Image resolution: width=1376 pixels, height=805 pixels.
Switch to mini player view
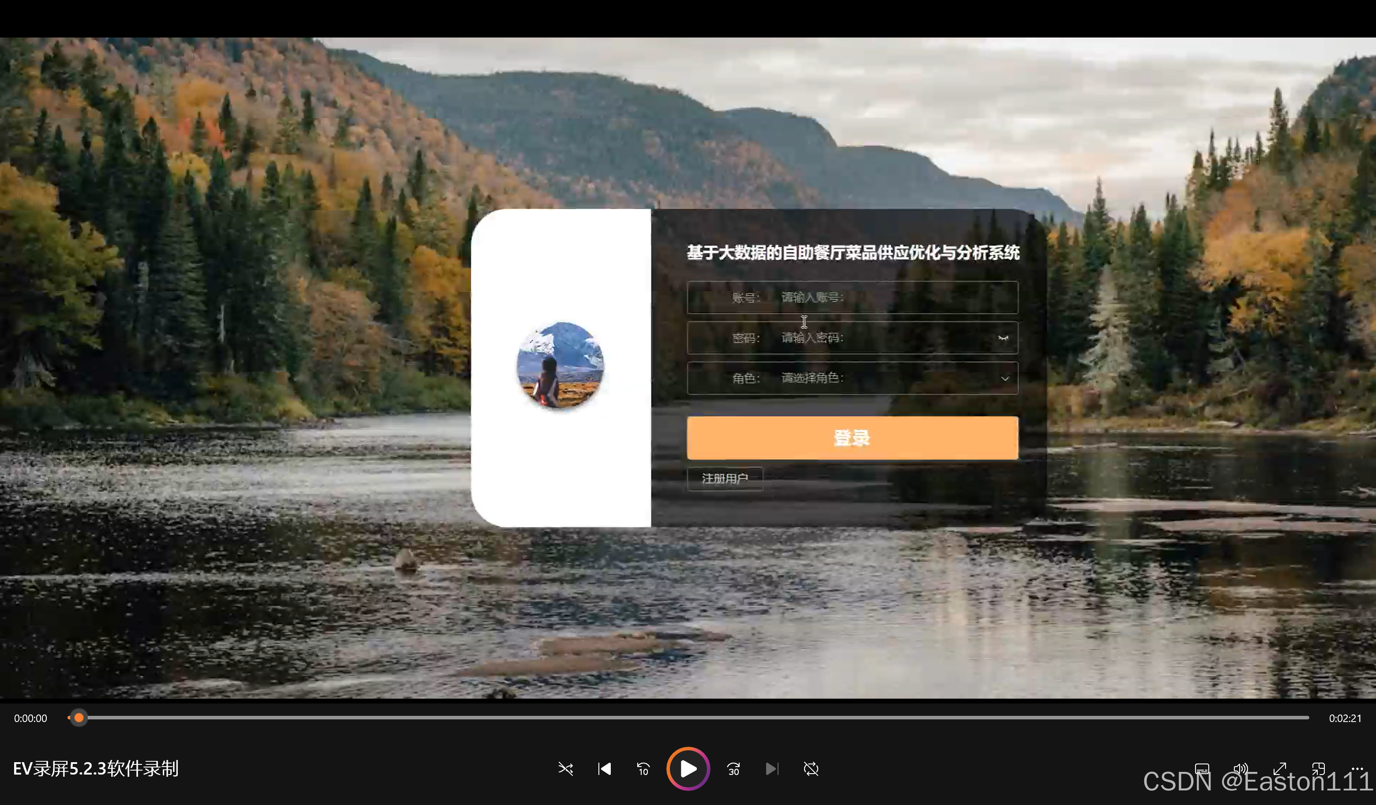coord(1318,769)
